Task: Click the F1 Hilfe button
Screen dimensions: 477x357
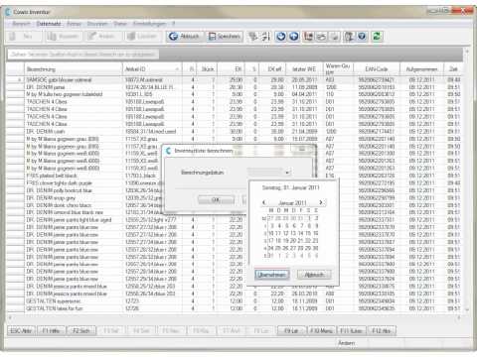Action: click(51, 330)
